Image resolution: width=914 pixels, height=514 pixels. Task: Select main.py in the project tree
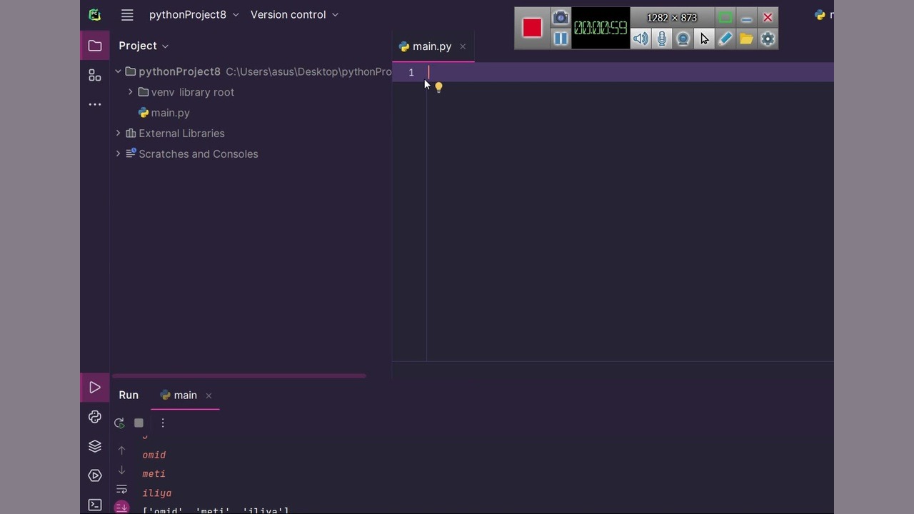coord(164,113)
